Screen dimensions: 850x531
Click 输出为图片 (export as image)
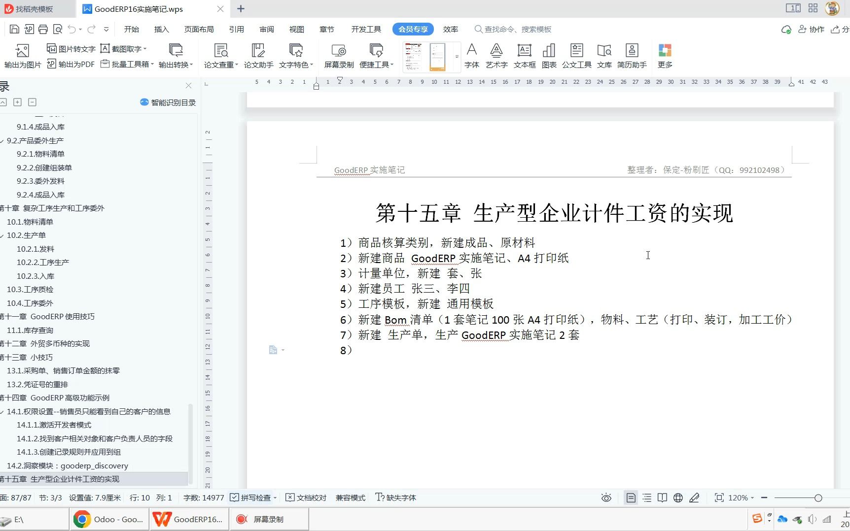click(x=22, y=56)
